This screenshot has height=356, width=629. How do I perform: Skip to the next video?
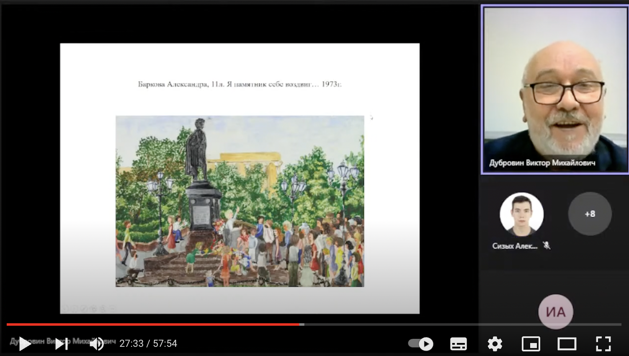click(x=62, y=344)
